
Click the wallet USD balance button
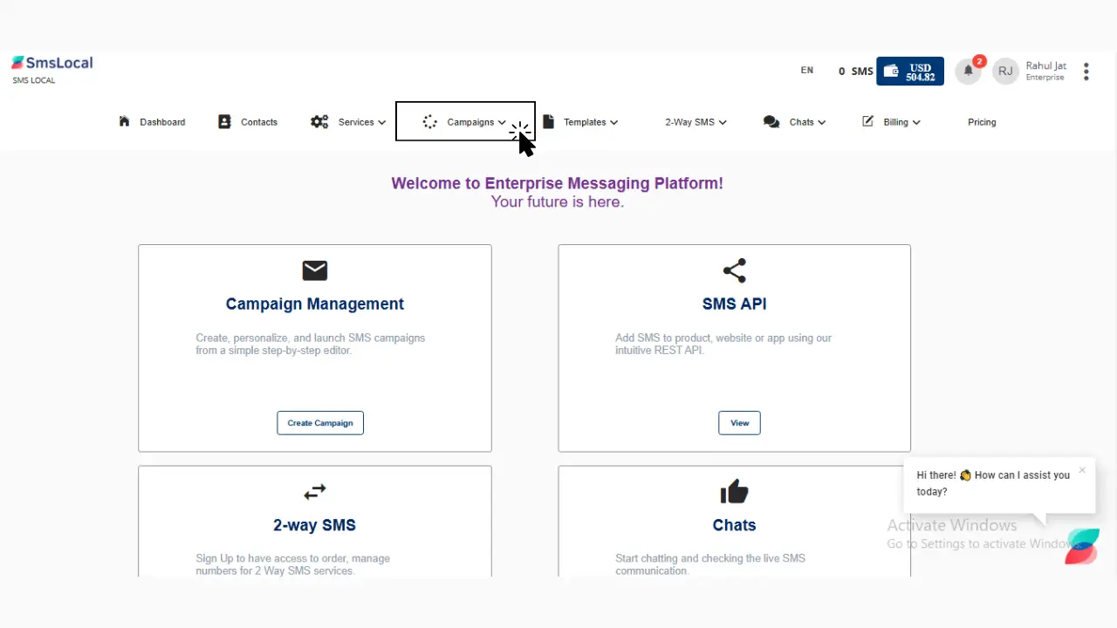910,72
